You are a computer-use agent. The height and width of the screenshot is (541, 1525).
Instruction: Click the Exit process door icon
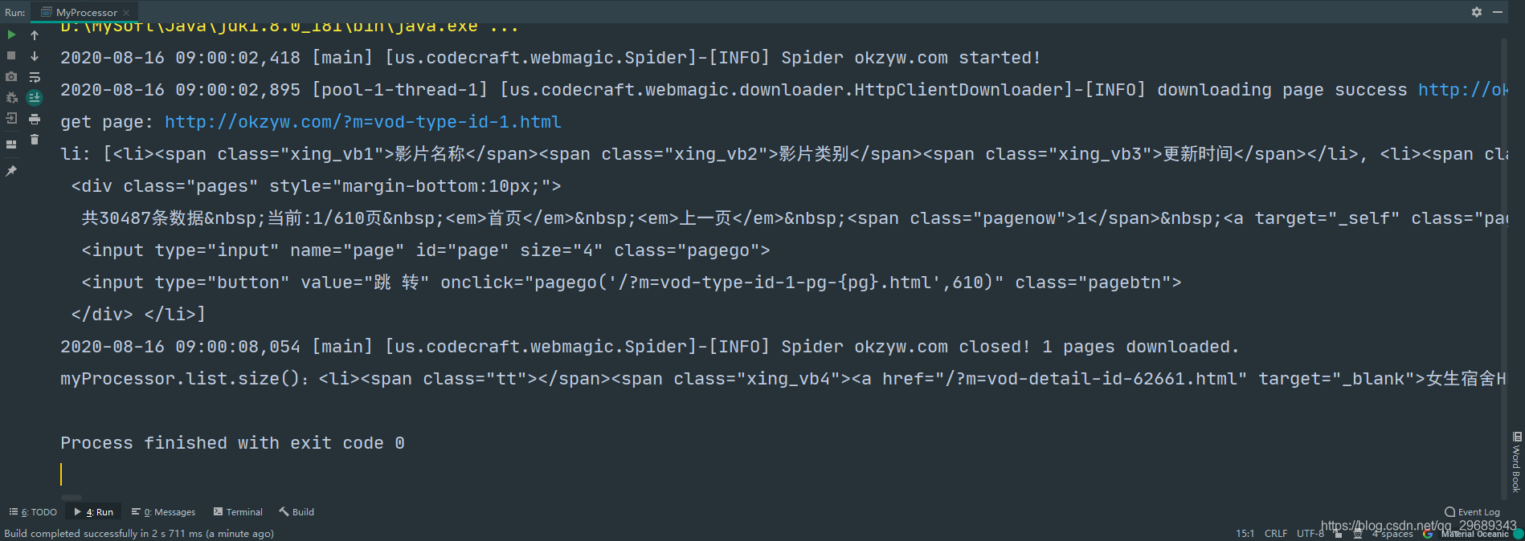click(x=11, y=119)
